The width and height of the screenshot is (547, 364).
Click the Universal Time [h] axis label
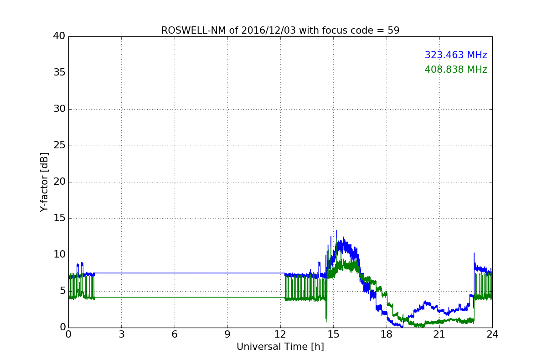[280, 347]
